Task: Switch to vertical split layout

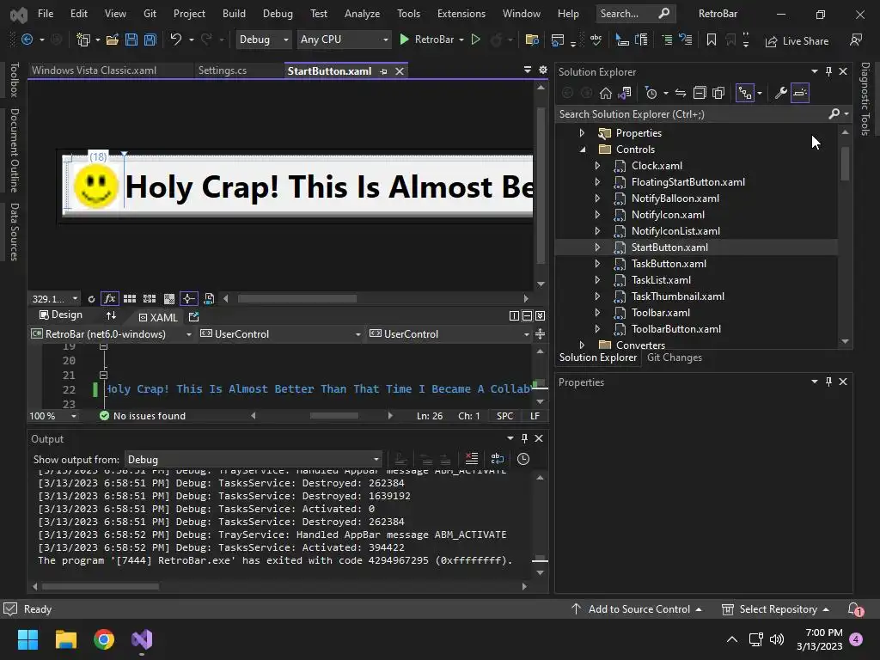Action: (x=514, y=316)
